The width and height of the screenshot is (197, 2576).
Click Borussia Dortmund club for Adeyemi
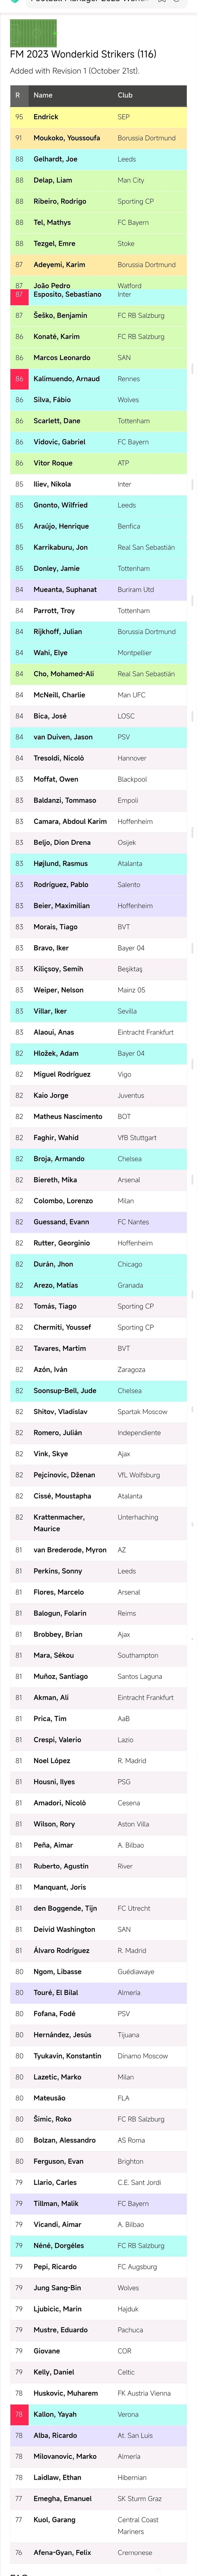pyautogui.click(x=146, y=265)
